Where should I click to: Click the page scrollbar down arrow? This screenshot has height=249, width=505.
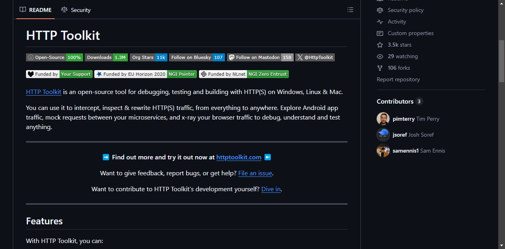tap(501, 245)
